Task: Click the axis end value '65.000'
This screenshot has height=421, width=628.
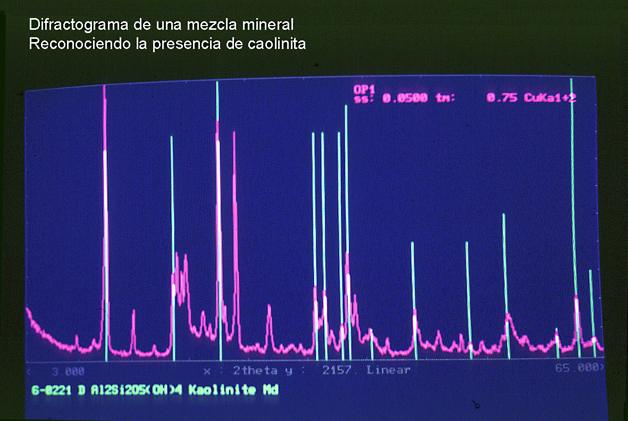Action: [x=577, y=367]
